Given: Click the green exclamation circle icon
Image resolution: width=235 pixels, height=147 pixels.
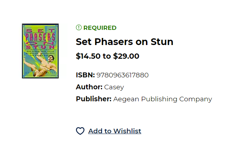Looking at the screenshot, I should 78,28.
